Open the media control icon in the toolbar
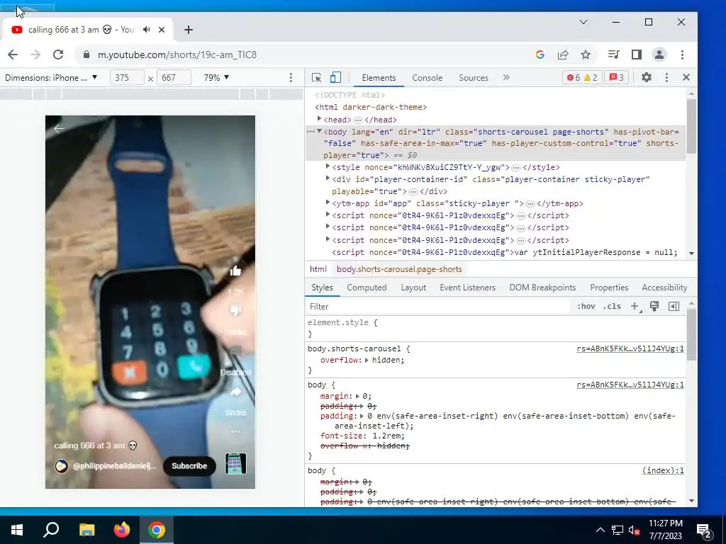726x544 pixels. [613, 55]
